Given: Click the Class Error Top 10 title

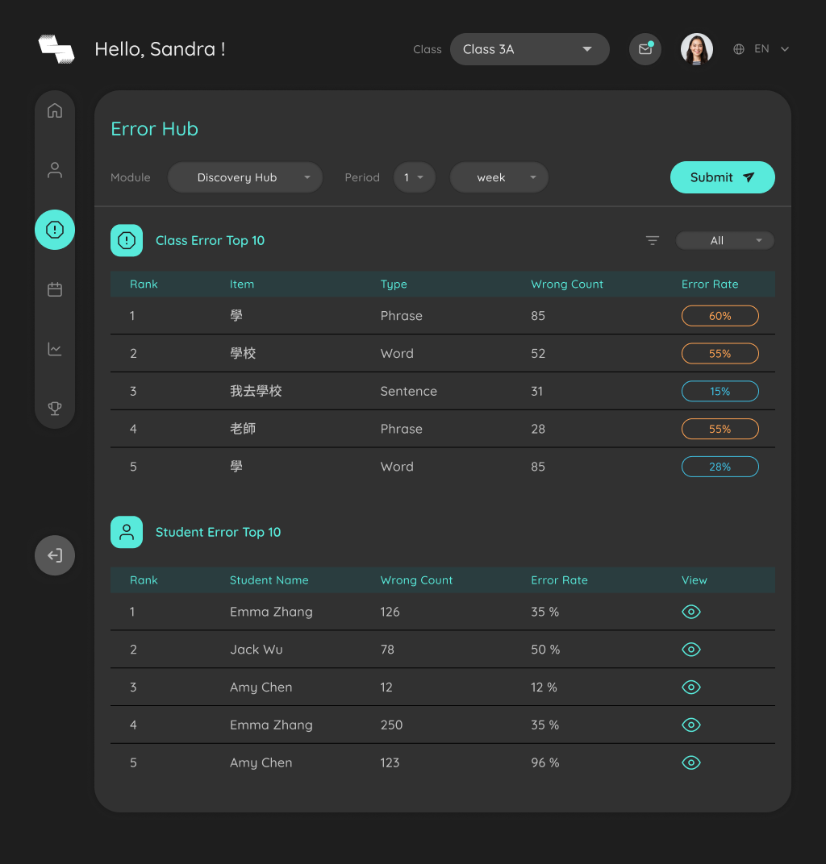Looking at the screenshot, I should click(210, 241).
